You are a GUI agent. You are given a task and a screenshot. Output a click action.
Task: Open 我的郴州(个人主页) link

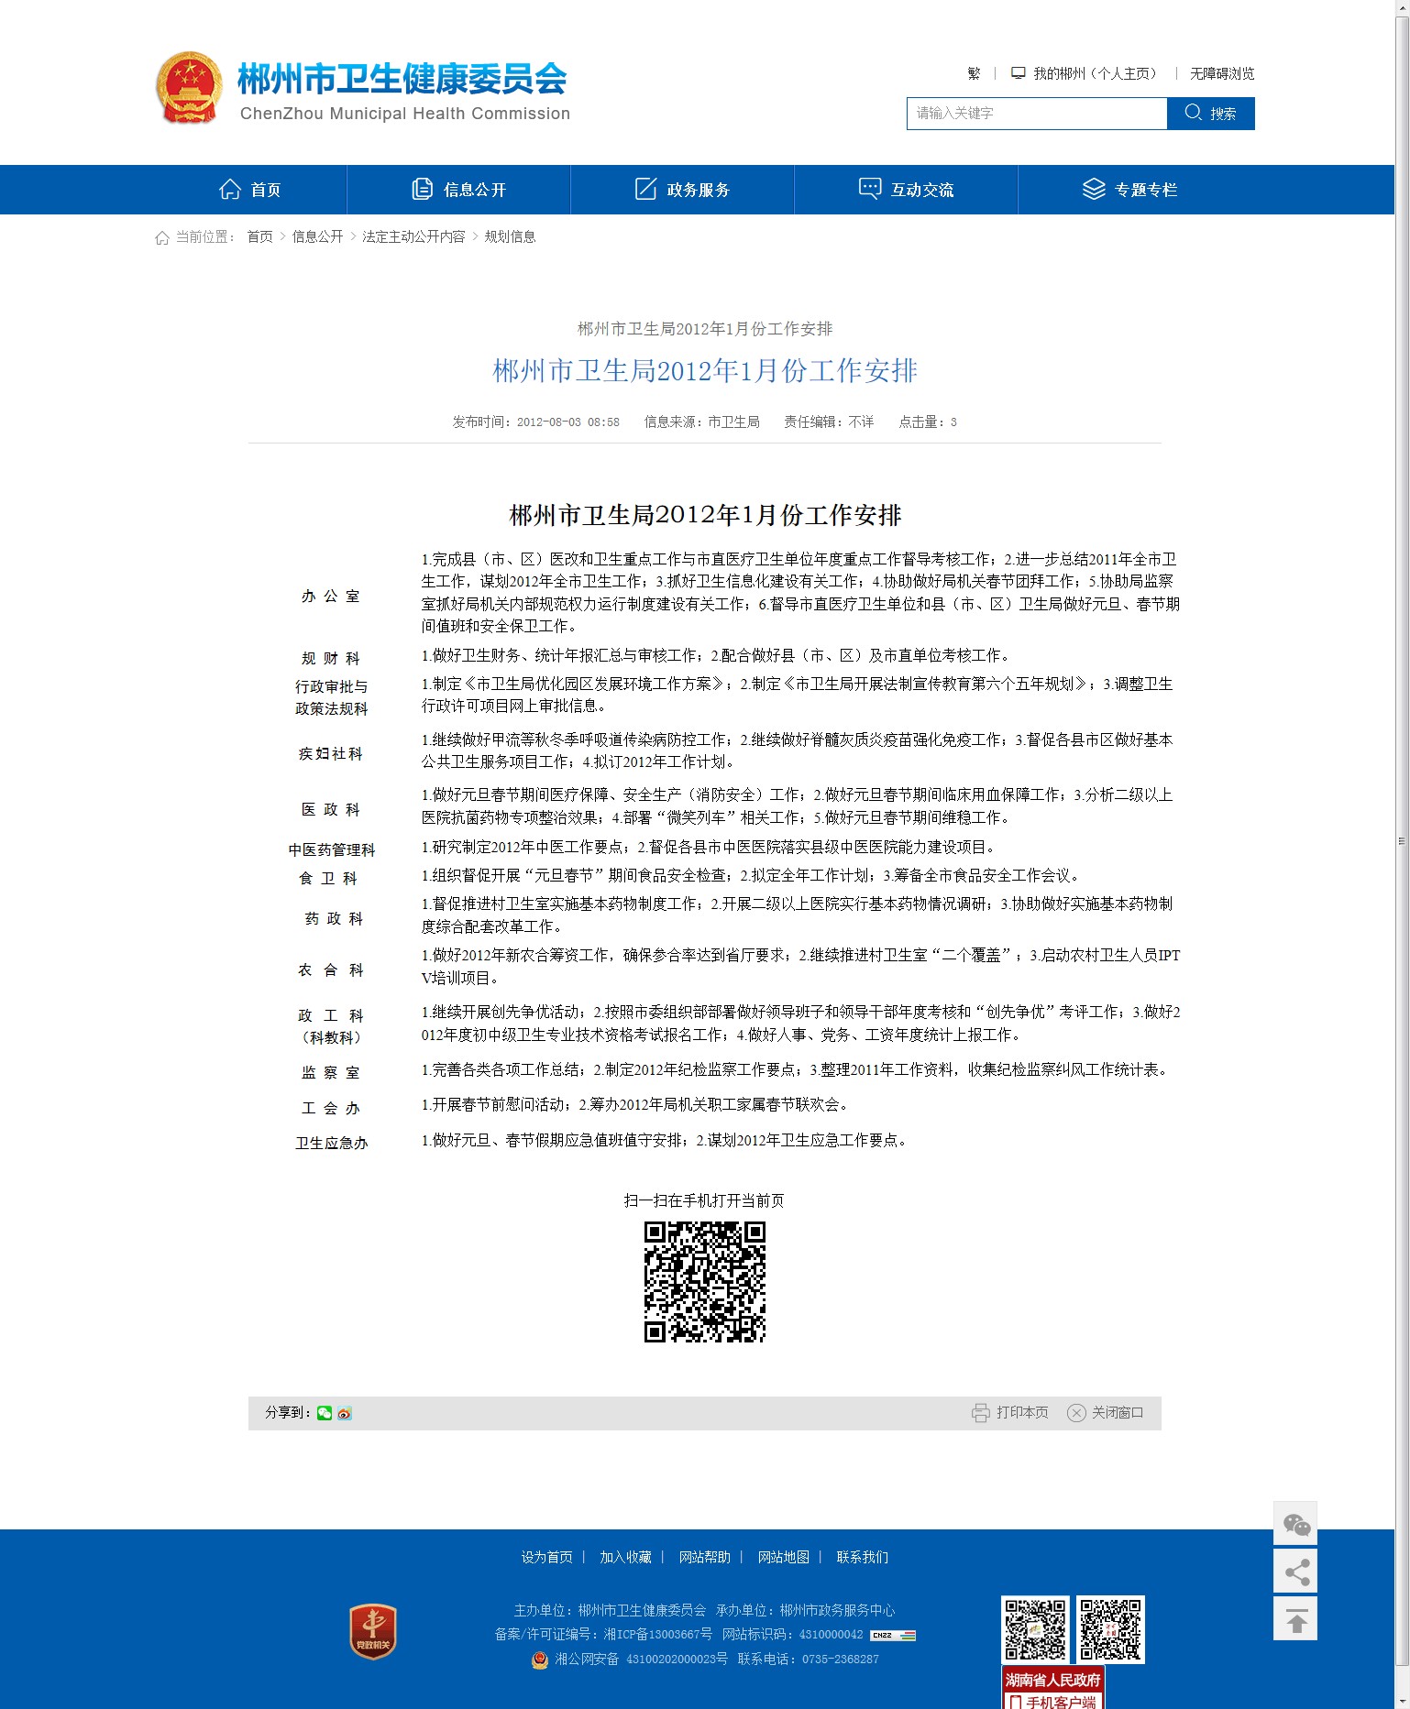pos(1095,73)
